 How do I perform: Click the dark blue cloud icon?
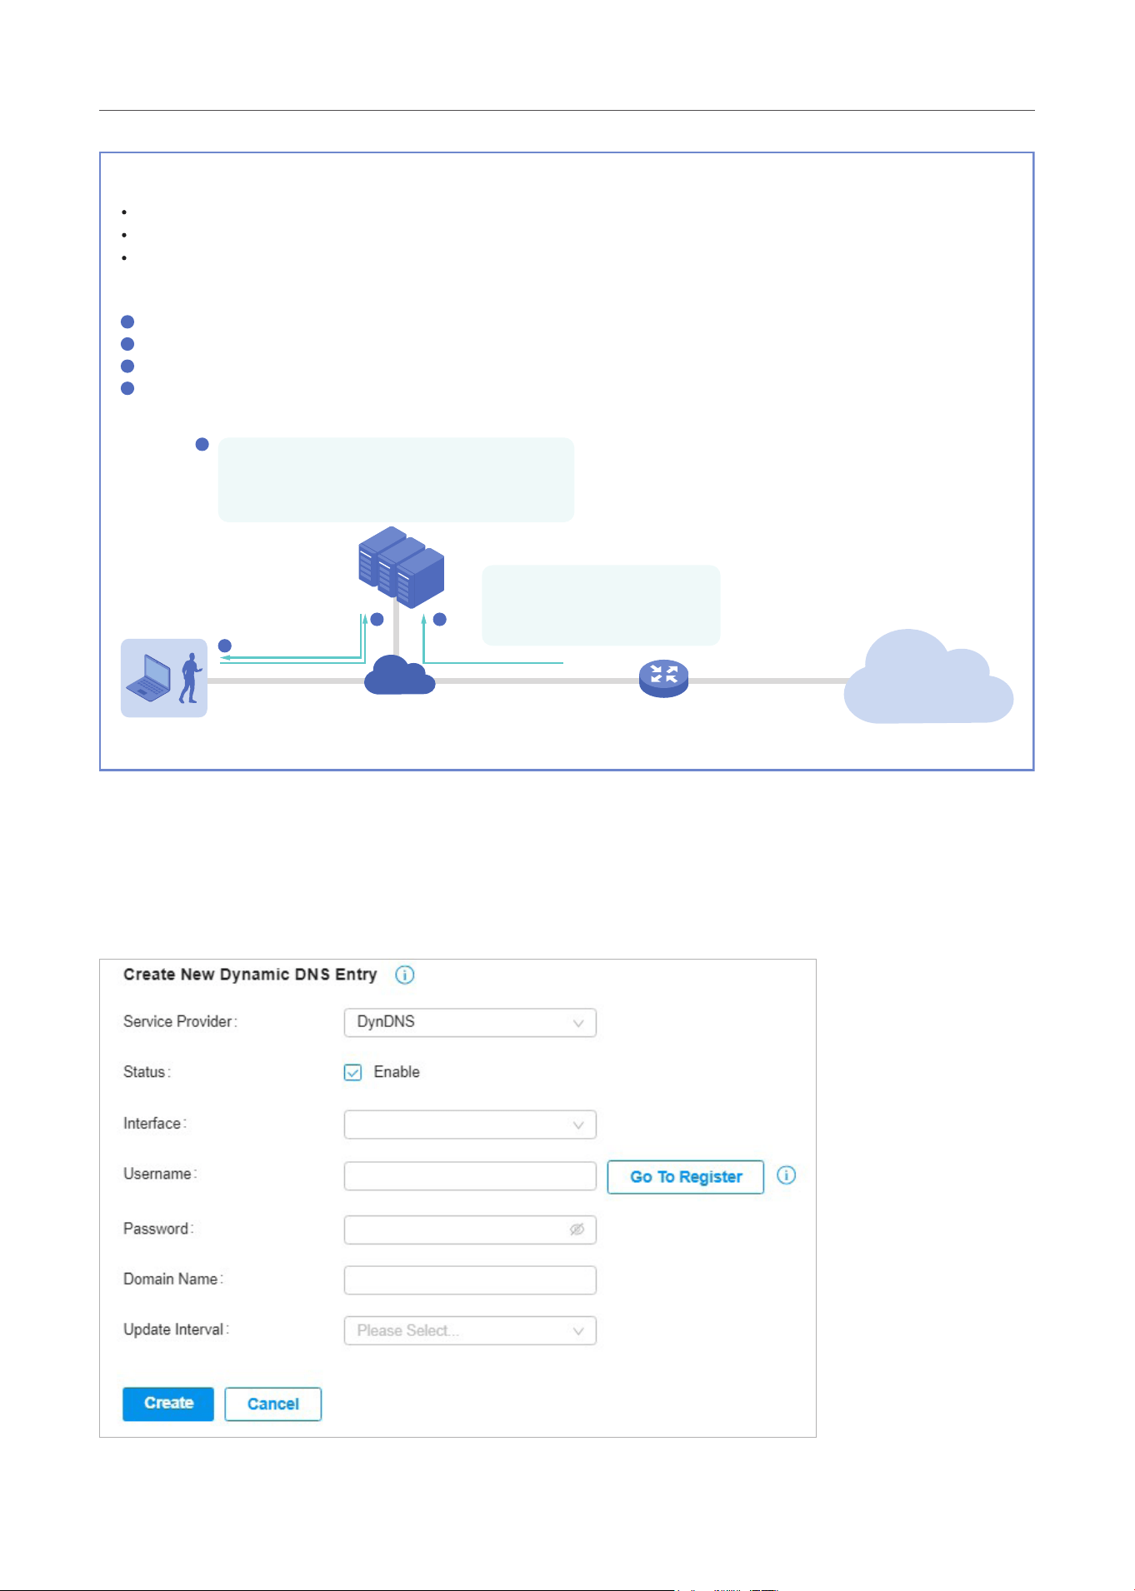400,675
